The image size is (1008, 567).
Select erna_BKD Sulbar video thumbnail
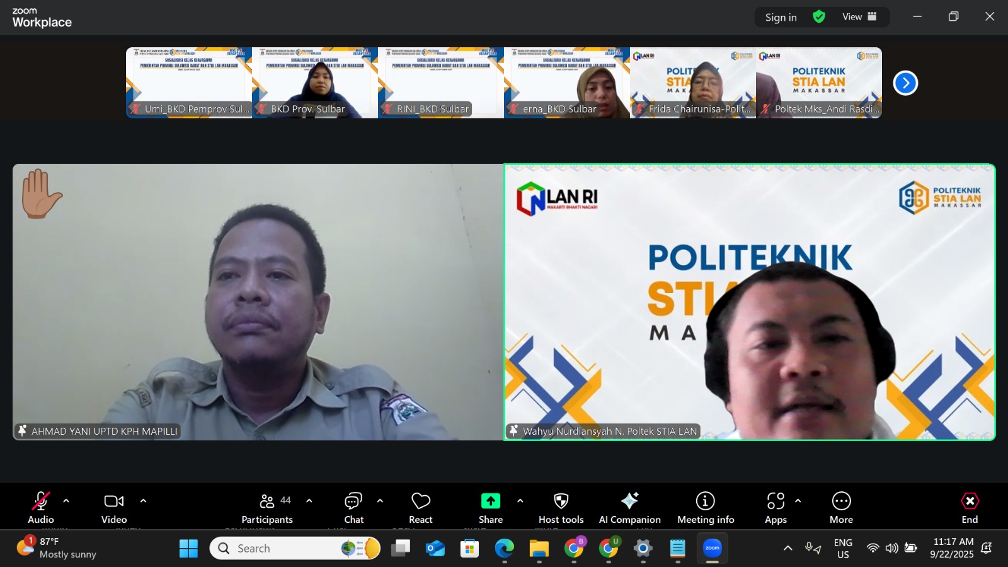(x=567, y=83)
